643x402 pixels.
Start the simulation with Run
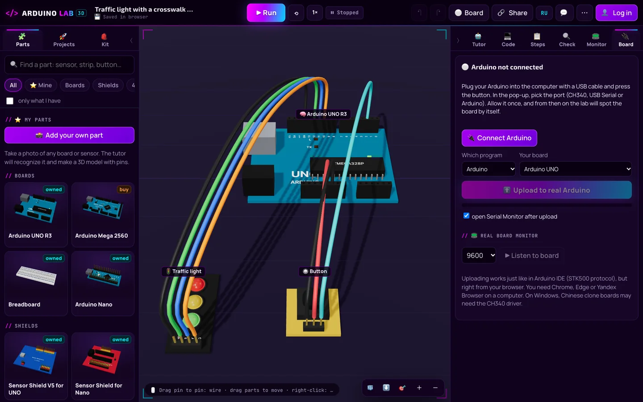click(266, 13)
